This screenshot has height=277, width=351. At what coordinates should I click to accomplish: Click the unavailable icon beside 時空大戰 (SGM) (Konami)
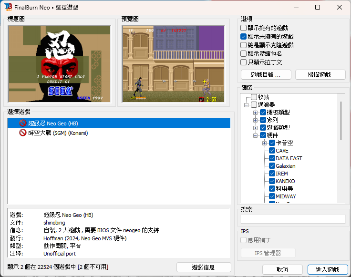coord(23,133)
